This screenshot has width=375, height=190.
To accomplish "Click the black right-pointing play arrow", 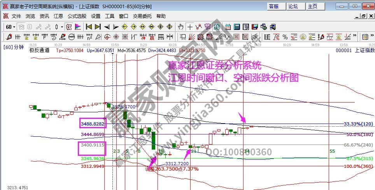I will 116,27.
